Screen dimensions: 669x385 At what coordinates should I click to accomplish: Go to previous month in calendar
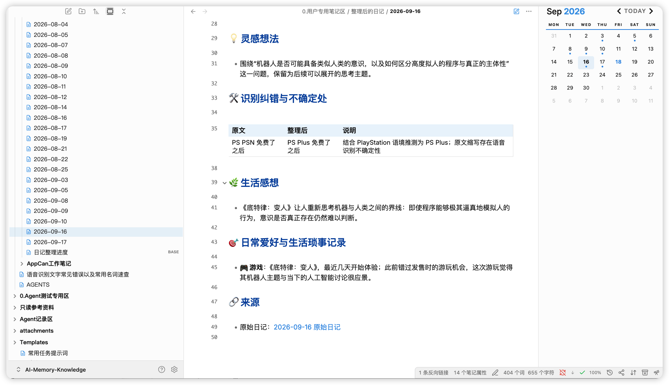click(619, 11)
